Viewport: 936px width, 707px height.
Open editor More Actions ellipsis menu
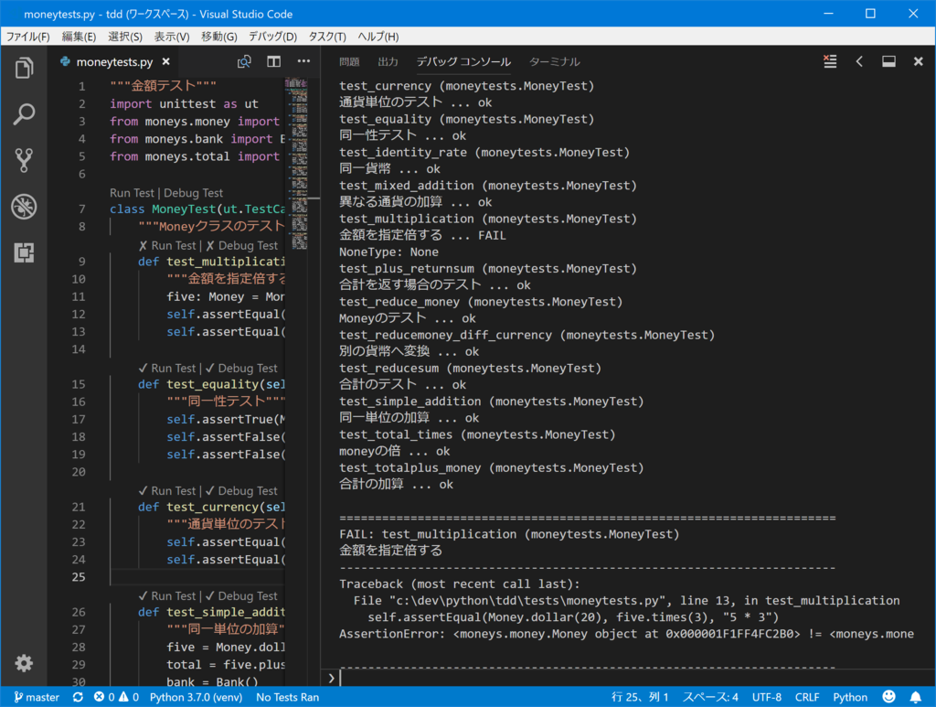(x=303, y=61)
